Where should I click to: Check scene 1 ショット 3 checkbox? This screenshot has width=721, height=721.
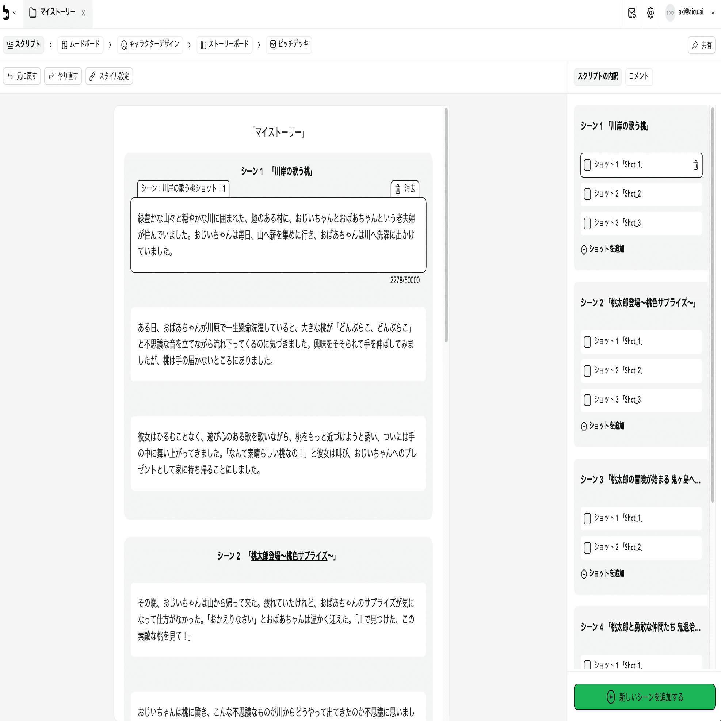pos(587,223)
